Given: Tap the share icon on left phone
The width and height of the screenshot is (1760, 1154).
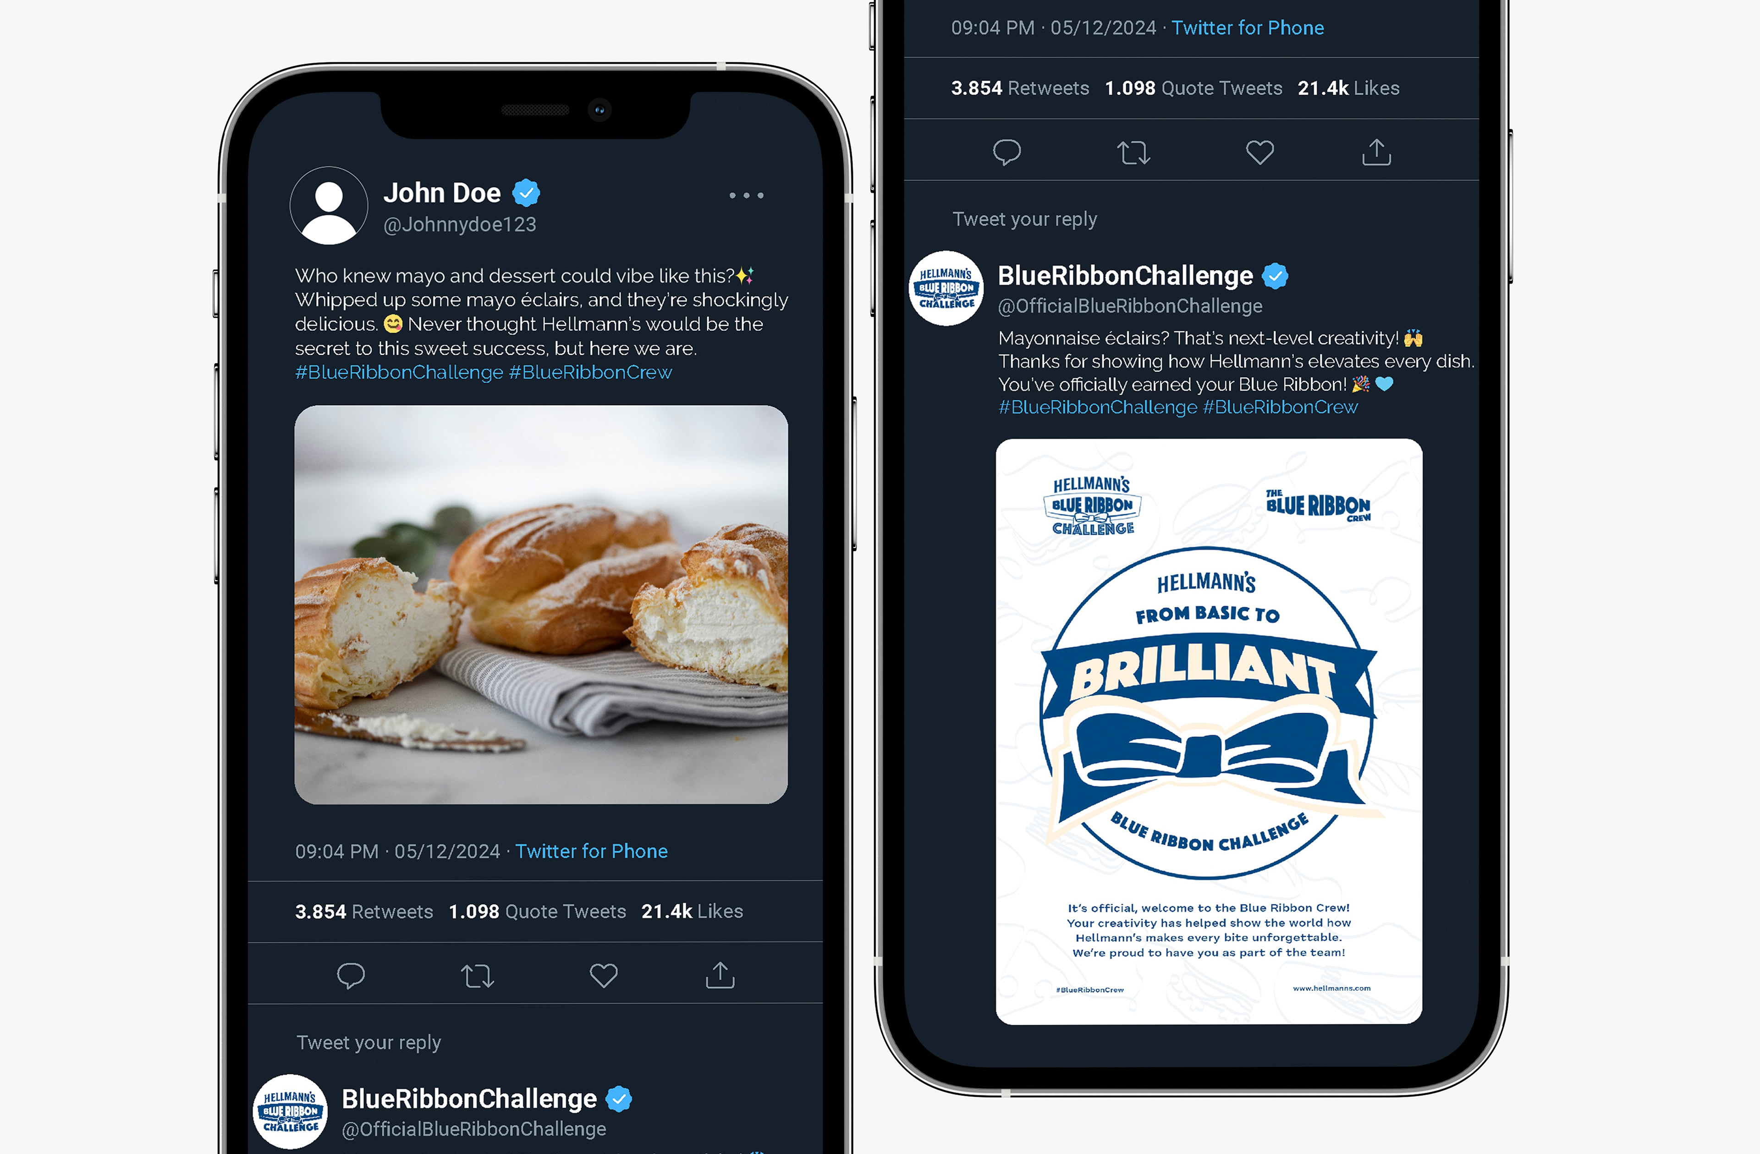Looking at the screenshot, I should click(720, 974).
